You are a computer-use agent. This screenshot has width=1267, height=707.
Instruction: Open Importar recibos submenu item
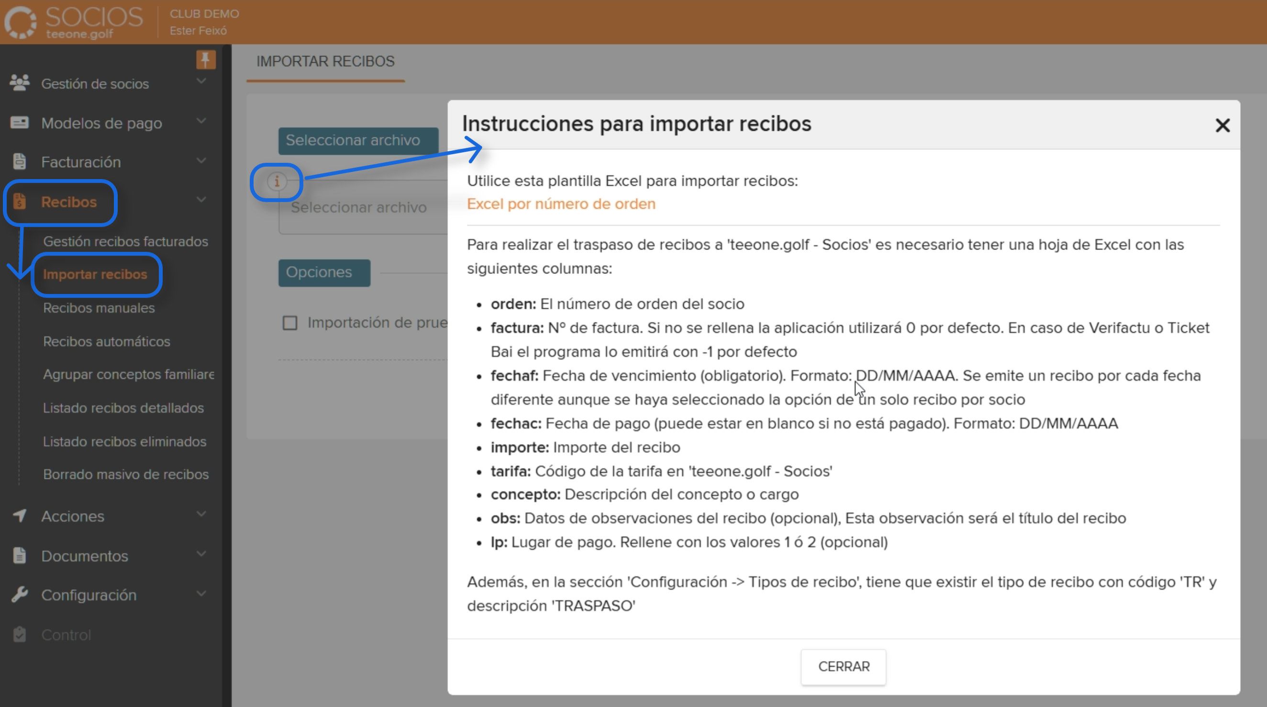[95, 274]
